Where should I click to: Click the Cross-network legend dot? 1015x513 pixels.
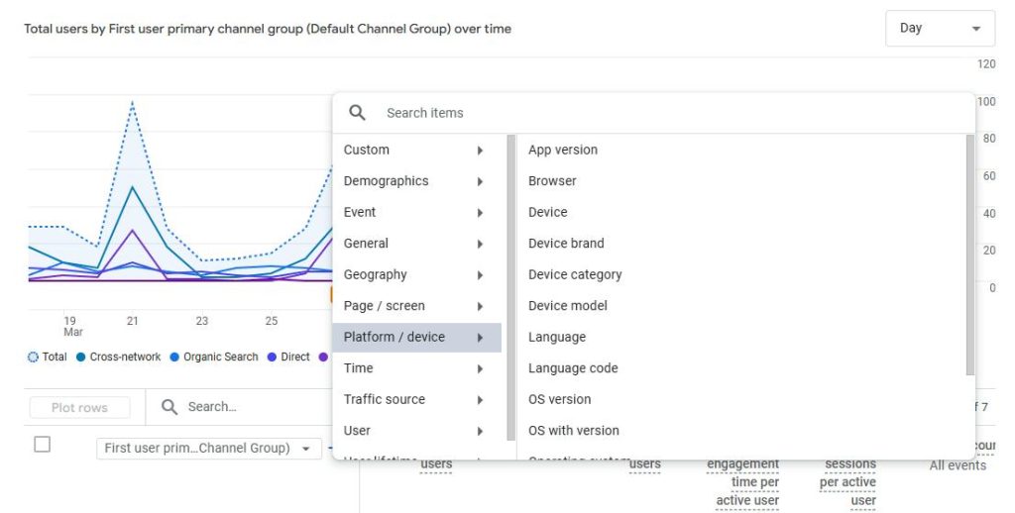(x=81, y=358)
